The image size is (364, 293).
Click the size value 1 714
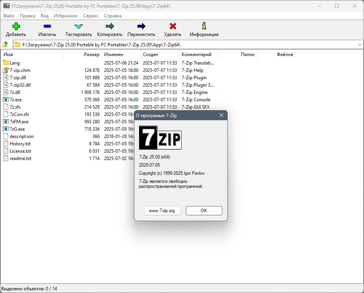click(x=94, y=158)
